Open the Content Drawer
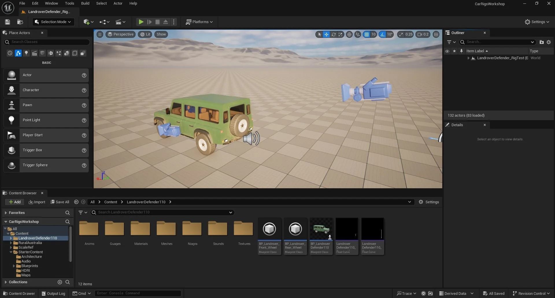Image resolution: width=555 pixels, height=298 pixels. pos(19,294)
